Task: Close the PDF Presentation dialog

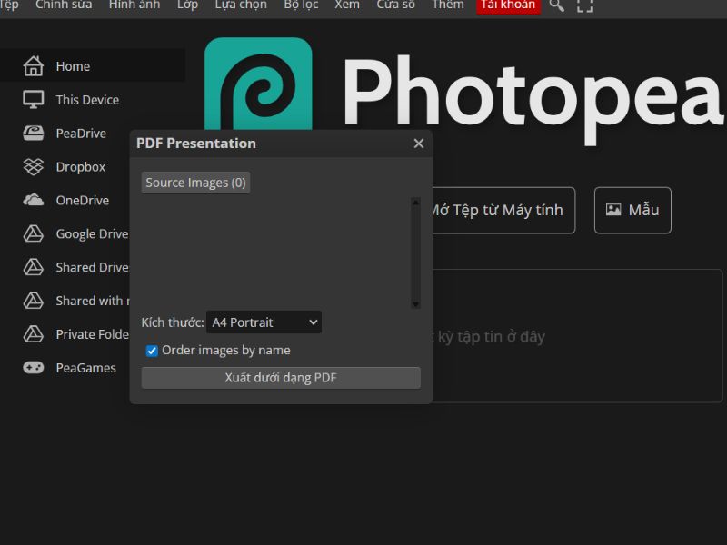Action: coord(419,144)
